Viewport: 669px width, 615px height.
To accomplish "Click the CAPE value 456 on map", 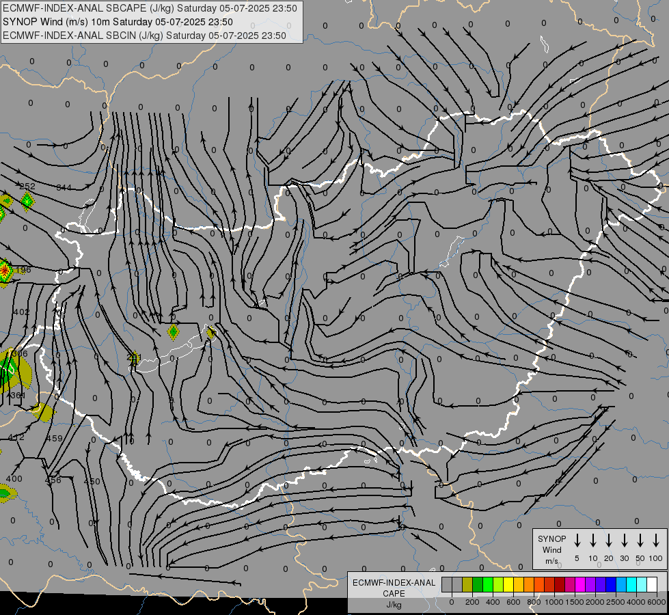I will pos(53,480).
